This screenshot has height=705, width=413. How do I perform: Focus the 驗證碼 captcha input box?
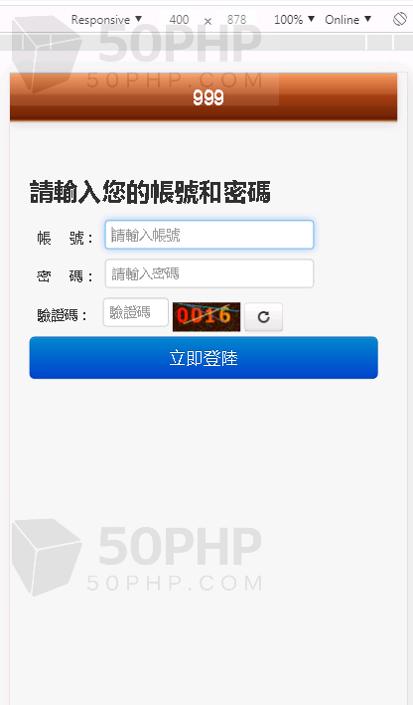click(136, 312)
